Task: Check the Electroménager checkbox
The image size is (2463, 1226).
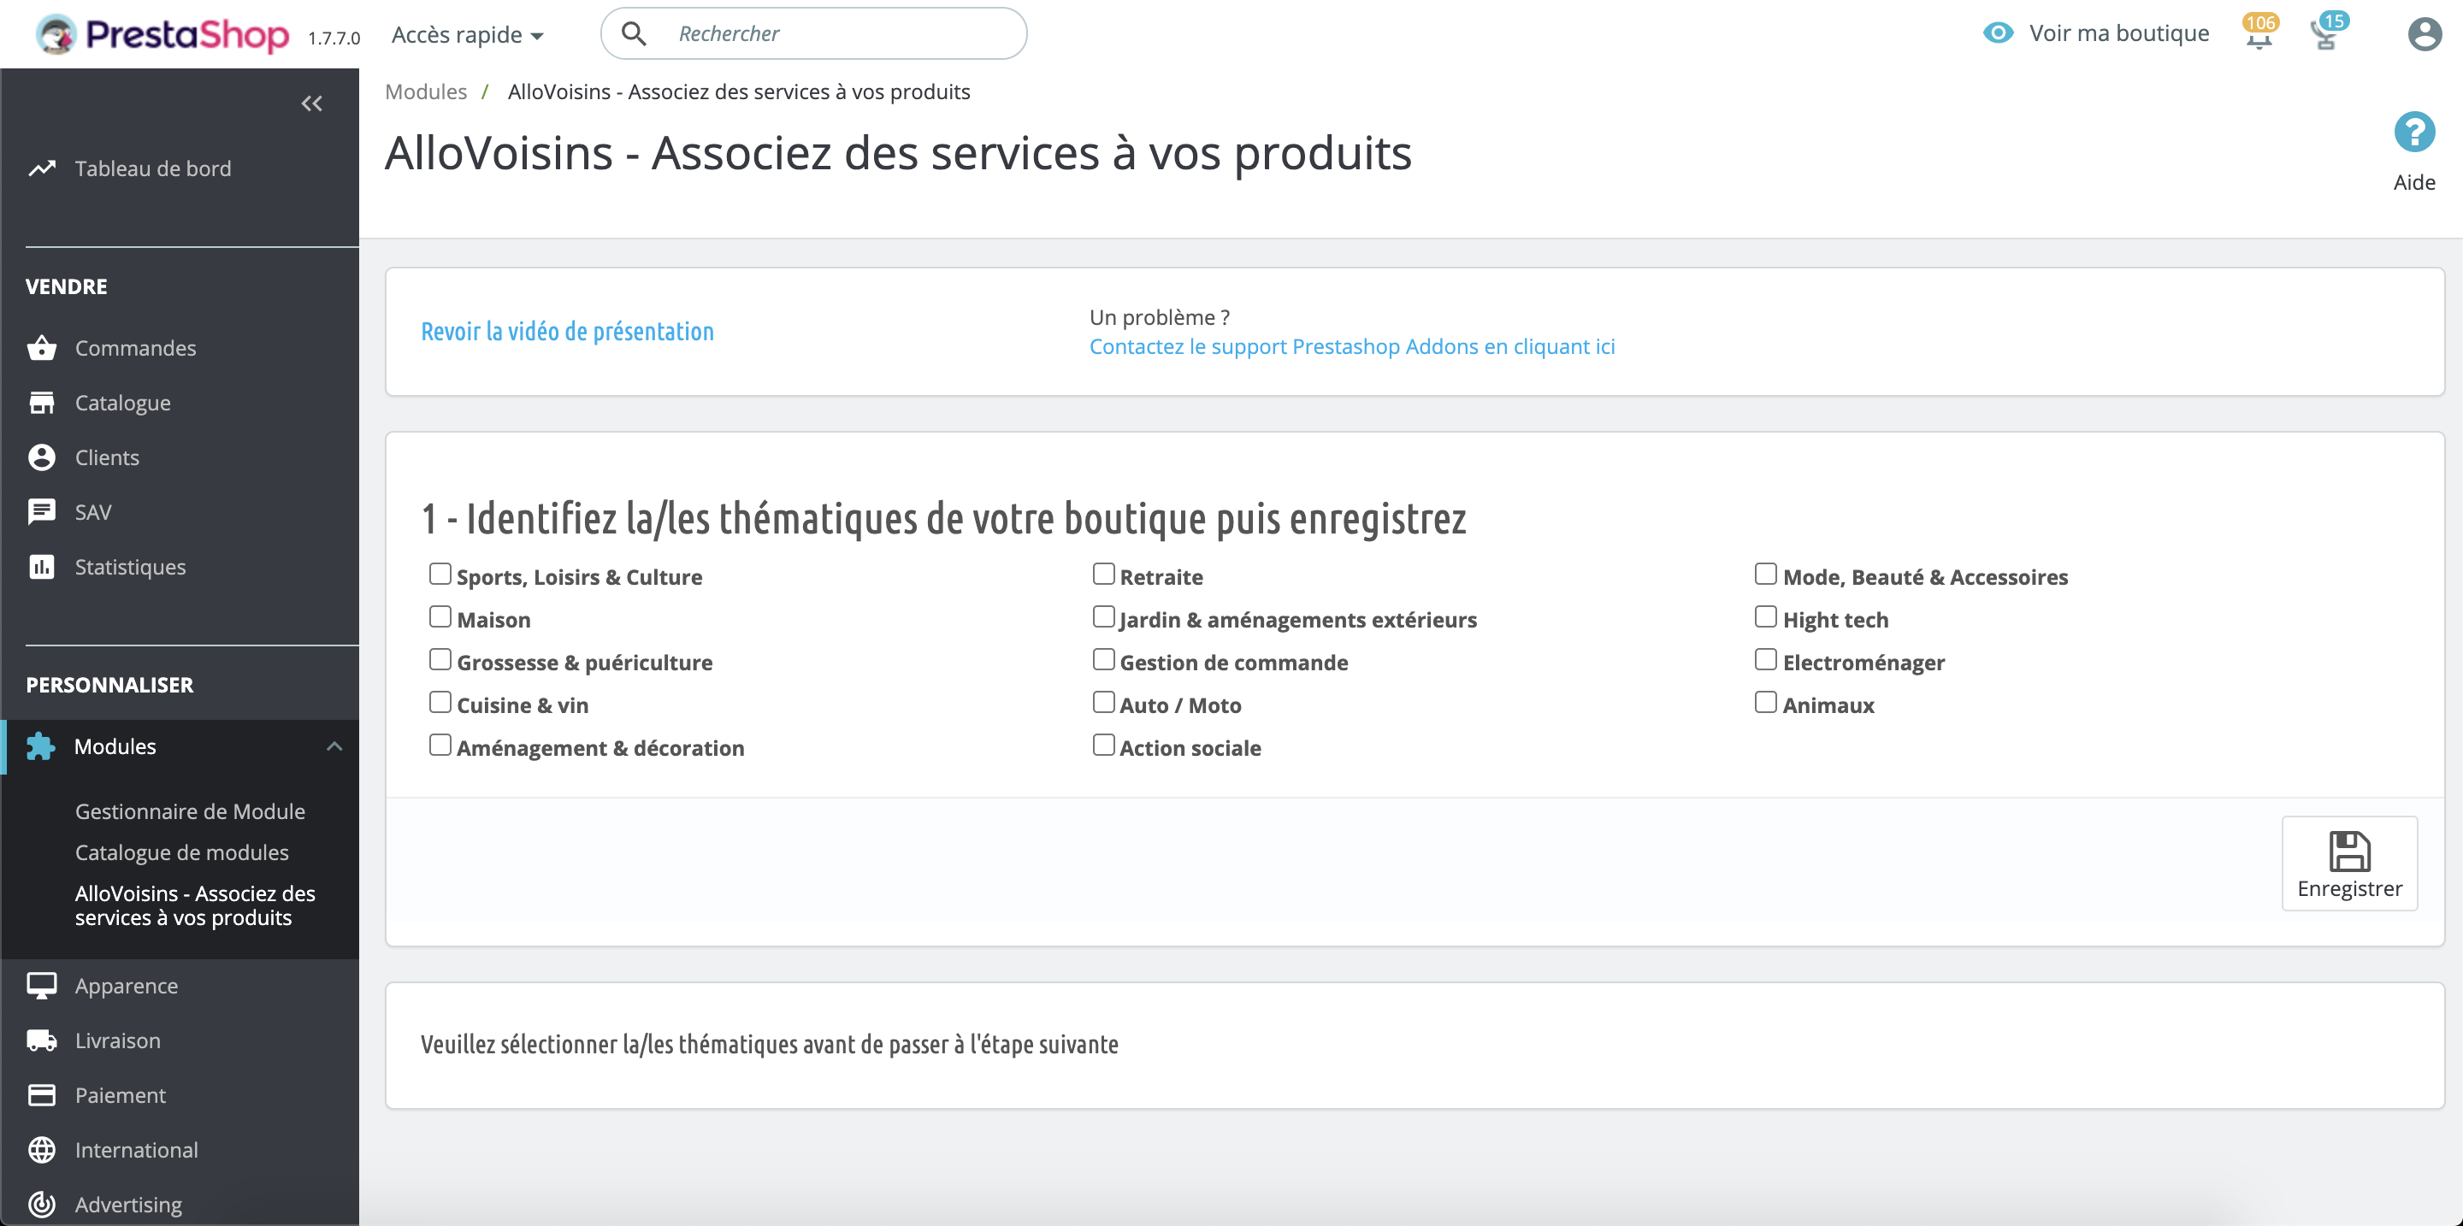Action: click(x=1766, y=659)
